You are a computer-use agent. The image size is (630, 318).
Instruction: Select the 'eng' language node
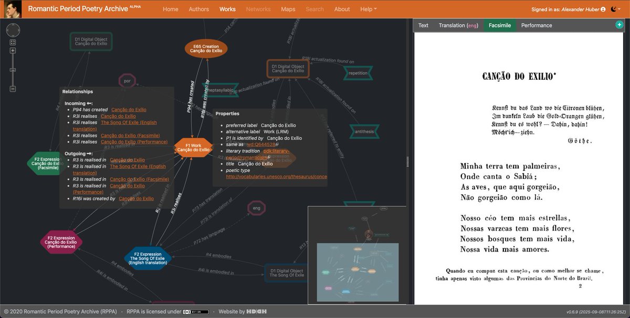point(256,208)
